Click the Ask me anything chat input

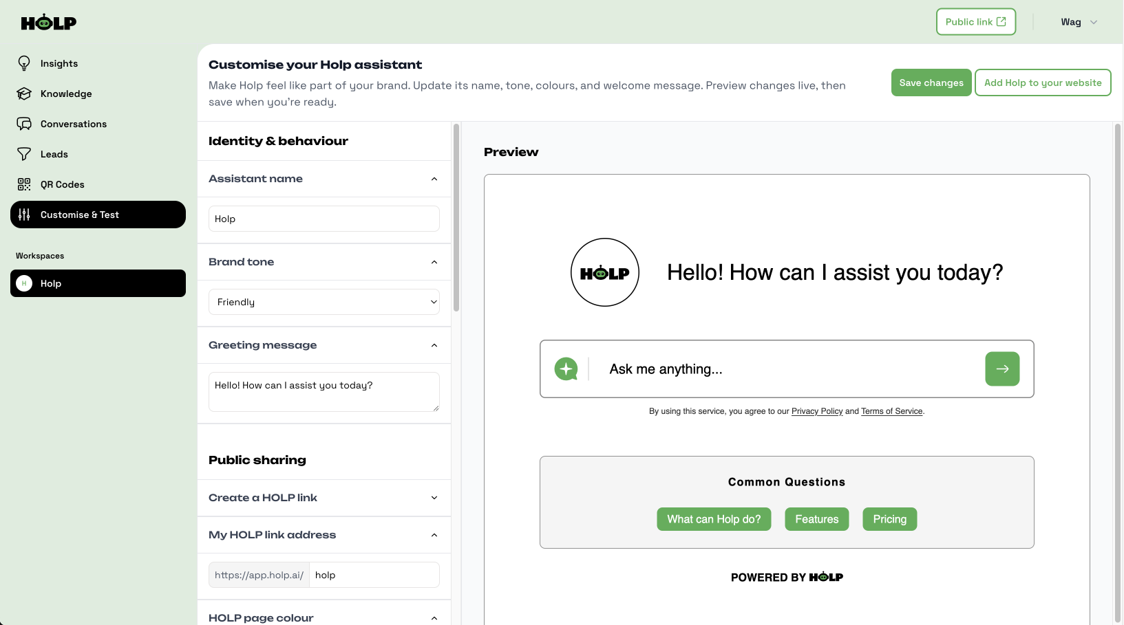(x=787, y=369)
